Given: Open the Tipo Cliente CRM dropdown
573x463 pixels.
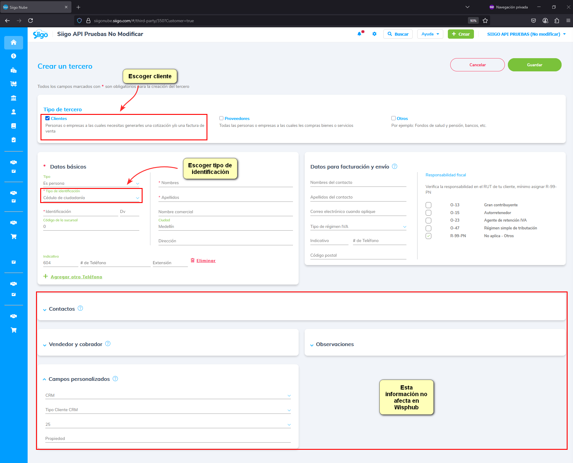Looking at the screenshot, I should coord(168,410).
